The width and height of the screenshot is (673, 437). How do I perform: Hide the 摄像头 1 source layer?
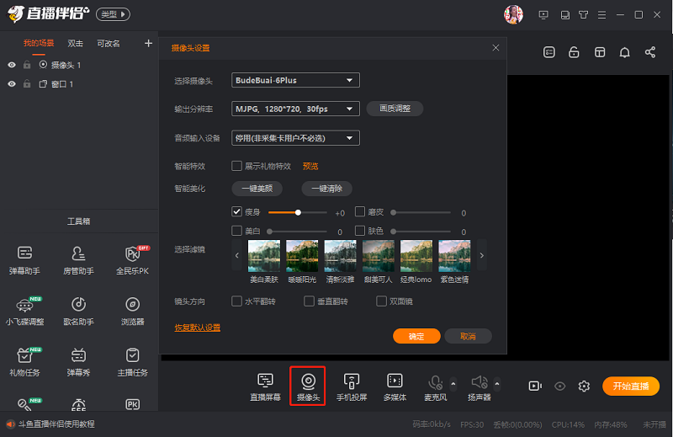12,65
